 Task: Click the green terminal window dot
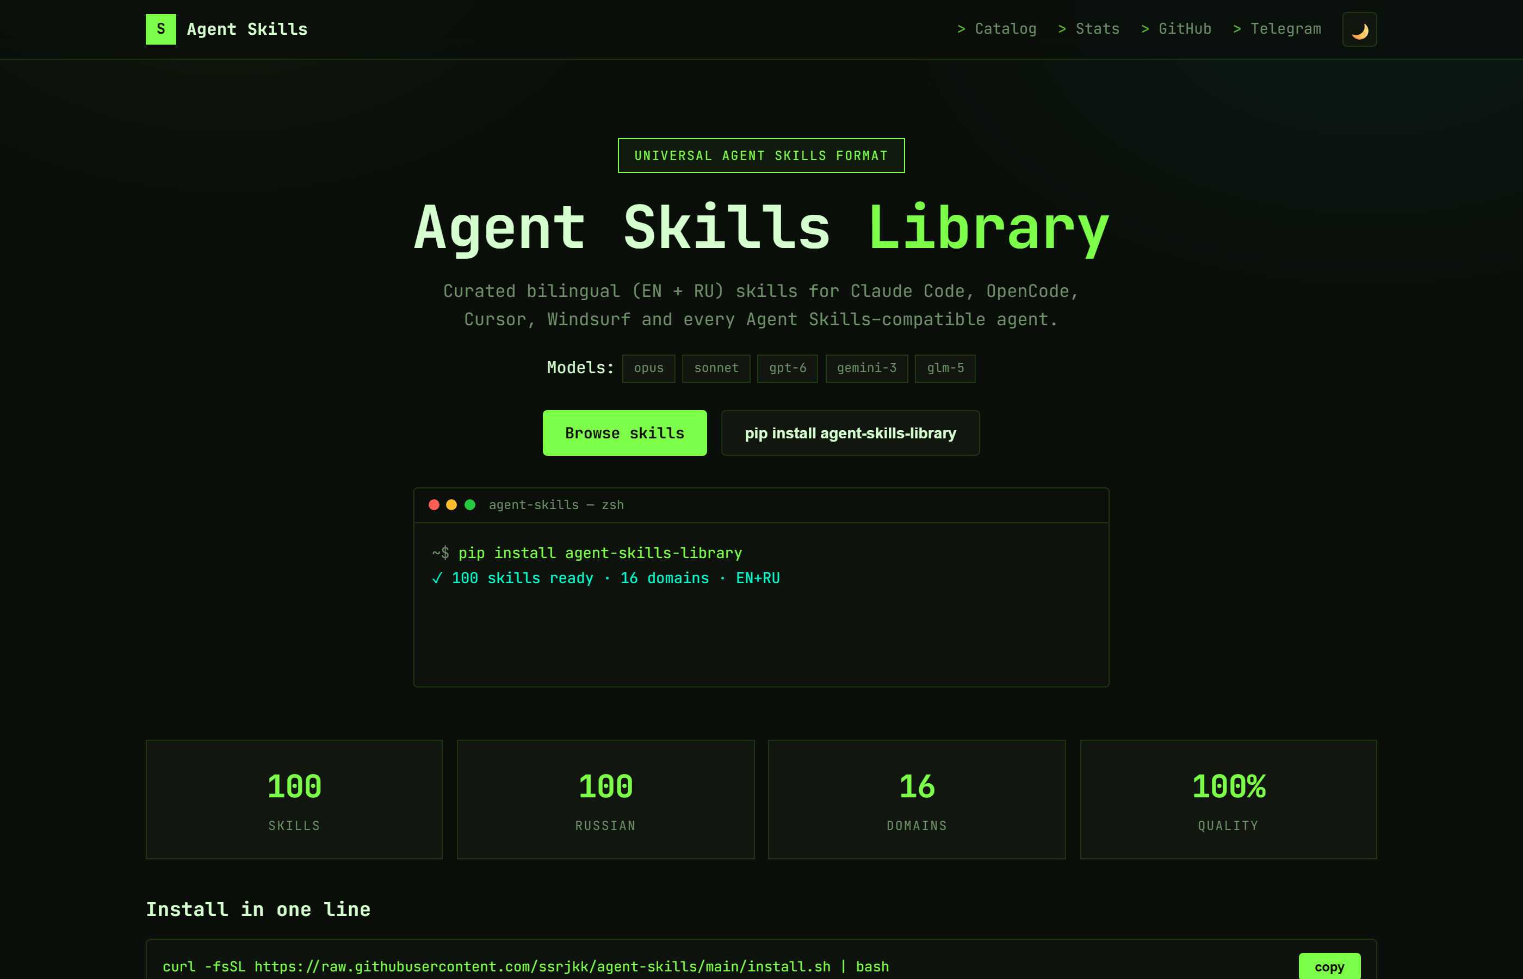470,505
